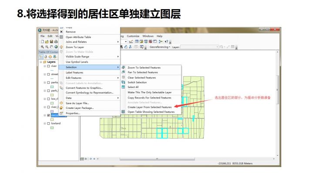Click Properties... in the context menu
Screen dimensions: 309x173
(x=73, y=113)
